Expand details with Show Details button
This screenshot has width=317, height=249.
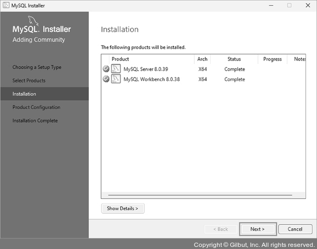(123, 208)
